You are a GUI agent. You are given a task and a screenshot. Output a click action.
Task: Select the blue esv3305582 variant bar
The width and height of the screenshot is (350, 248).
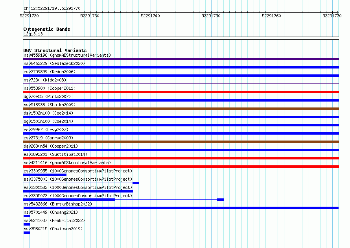78,191
